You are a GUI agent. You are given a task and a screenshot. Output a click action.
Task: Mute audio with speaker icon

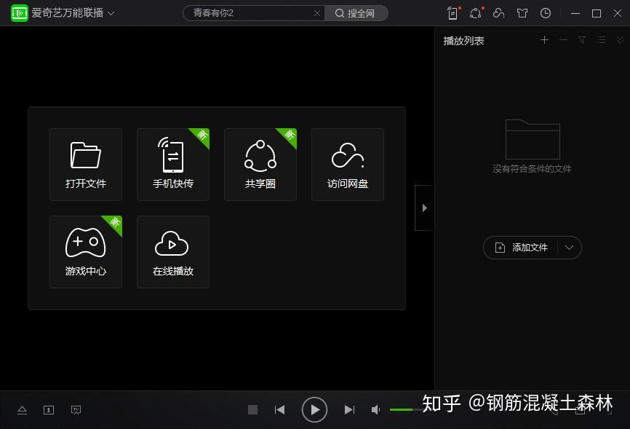[375, 409]
